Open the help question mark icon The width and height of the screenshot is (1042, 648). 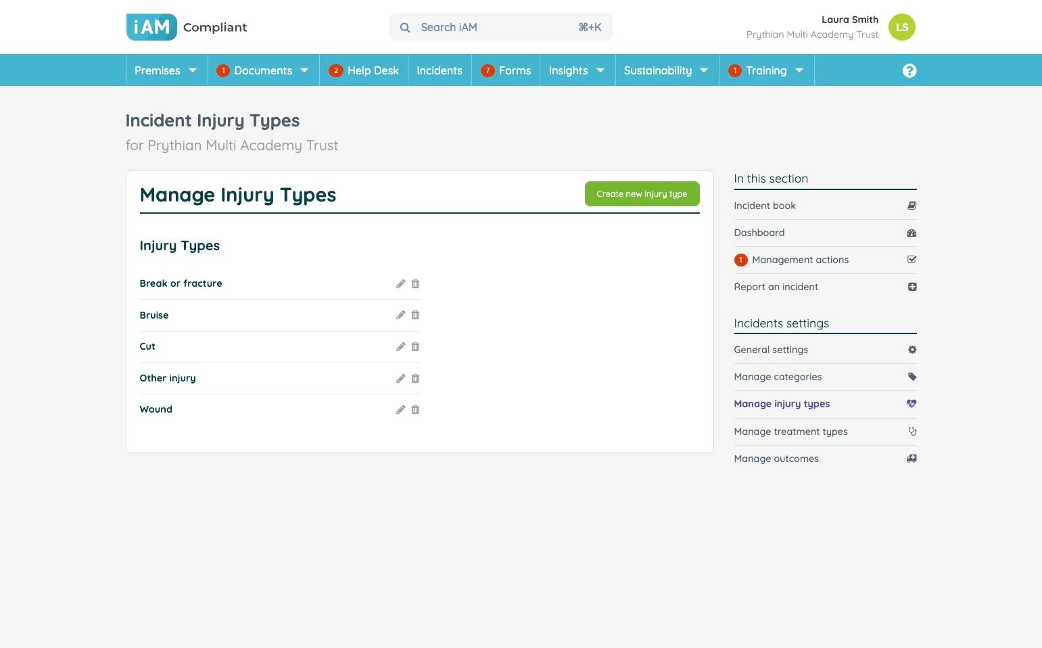tap(909, 70)
